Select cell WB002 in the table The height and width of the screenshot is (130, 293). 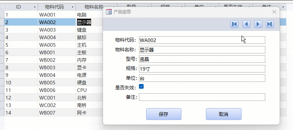click(x=57, y=60)
